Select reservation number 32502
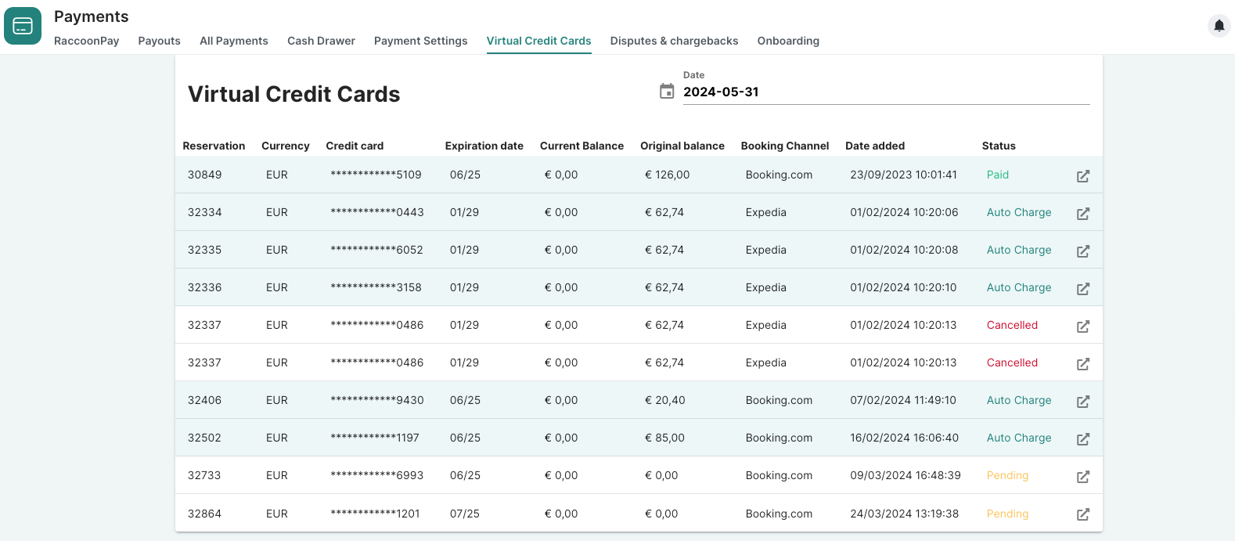Screen dimensions: 1235x541 (x=204, y=438)
